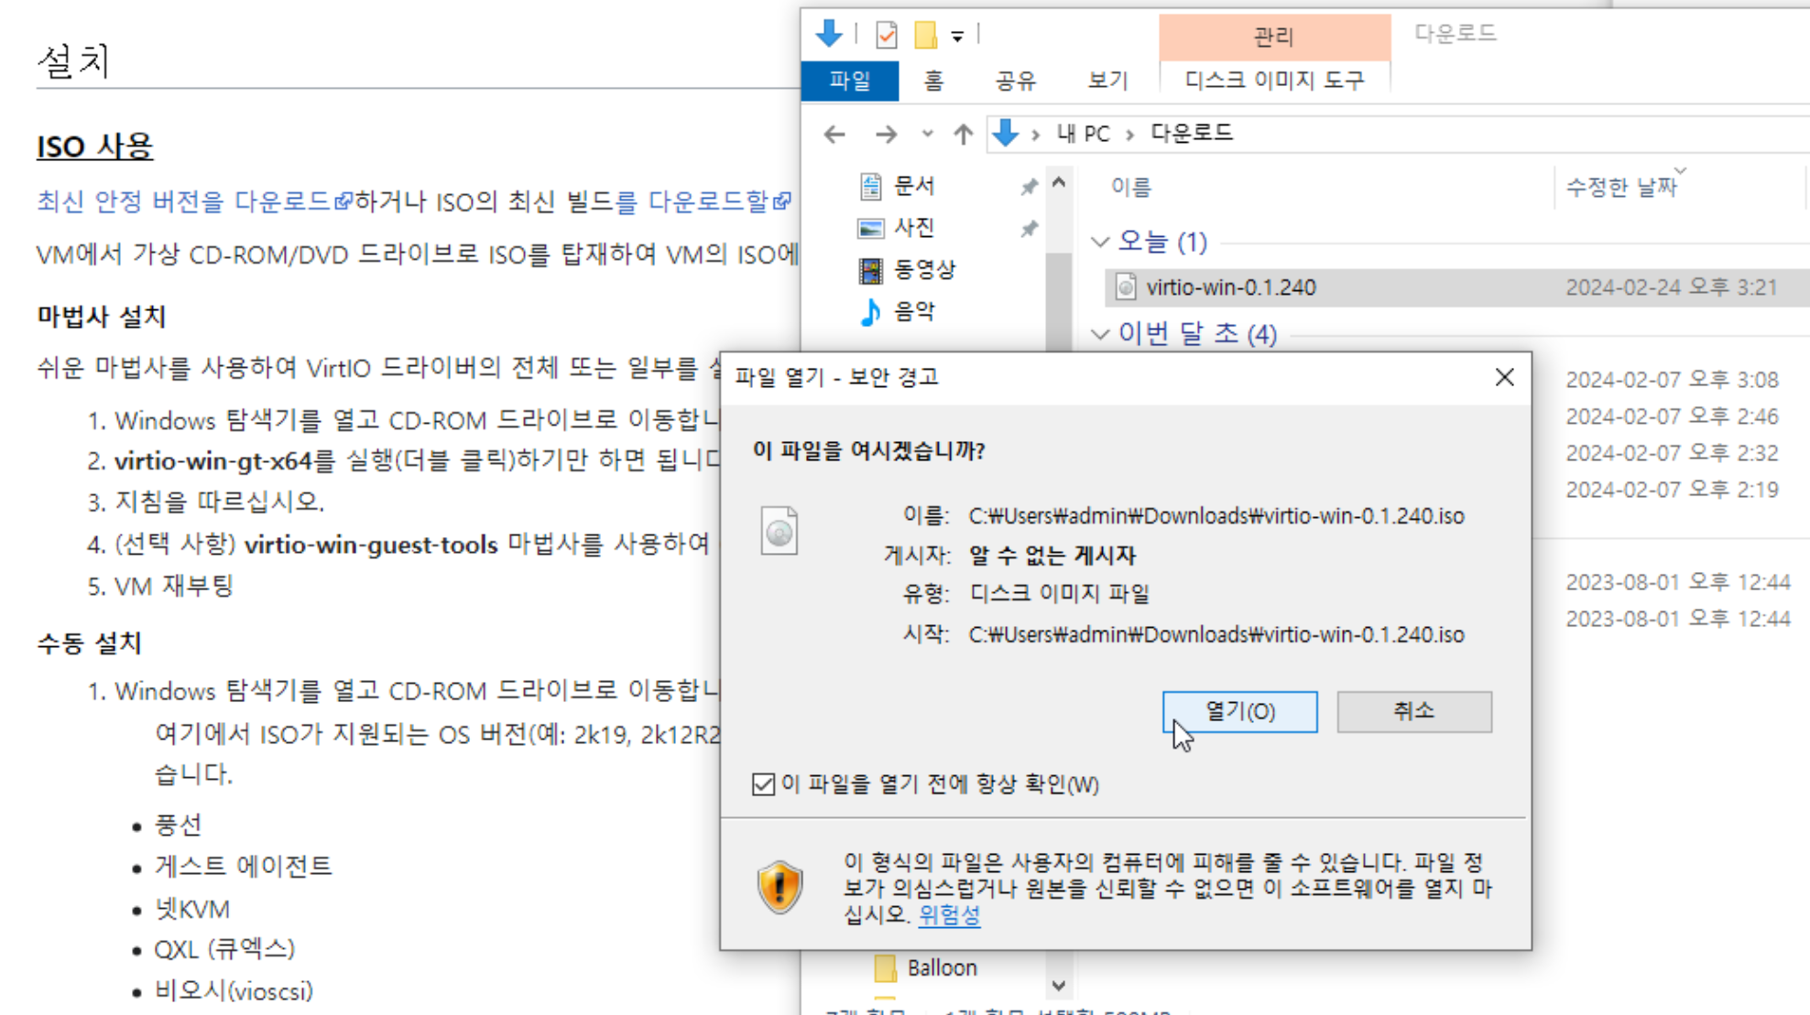Click the 2024-02-07 오후 2:19 date entry
Screen dimensions: 1810x1015
1672,490
